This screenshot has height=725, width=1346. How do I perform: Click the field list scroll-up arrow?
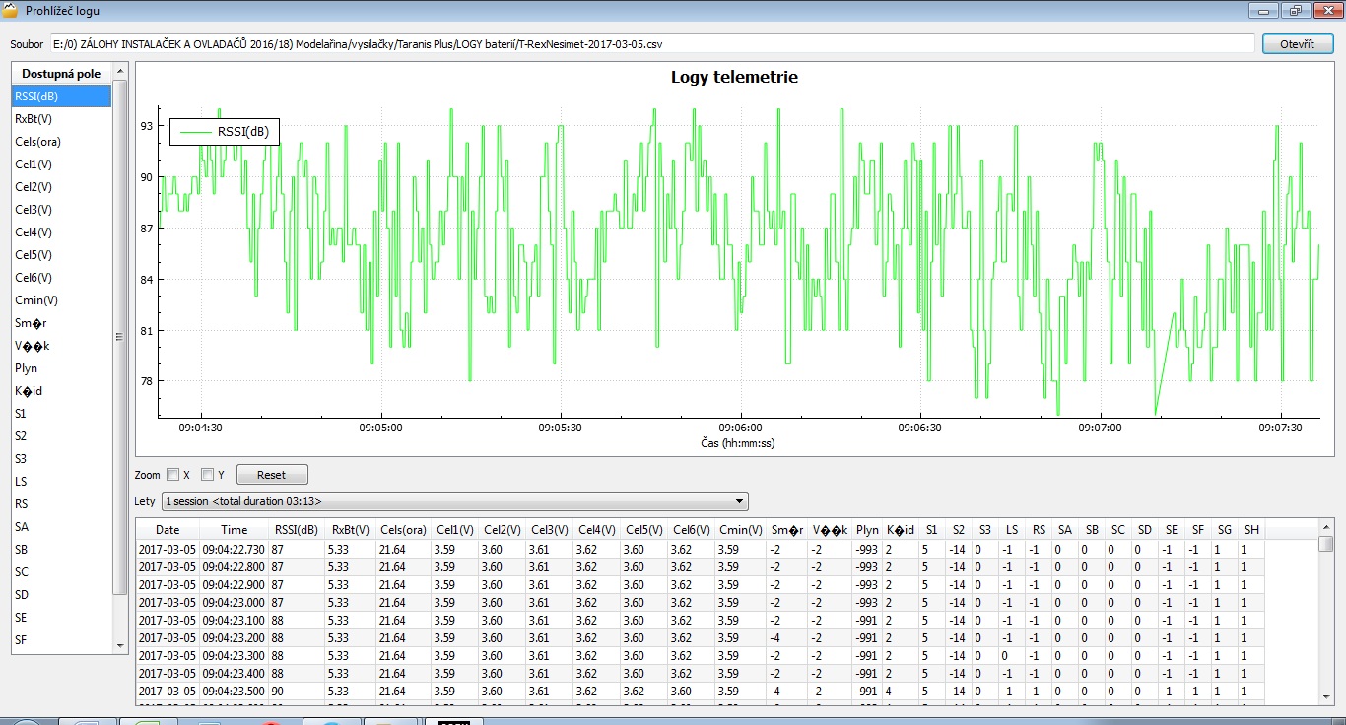(120, 72)
